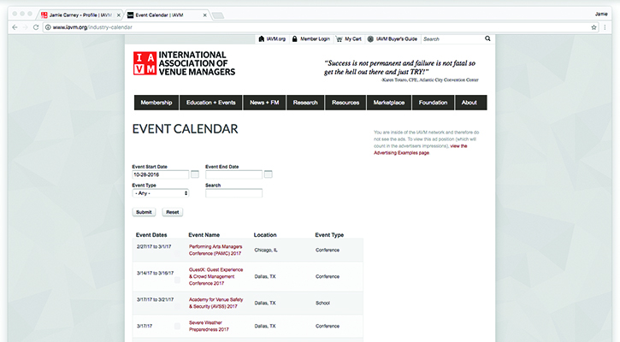
Task: Click the IAVM logo
Action: coord(184,63)
